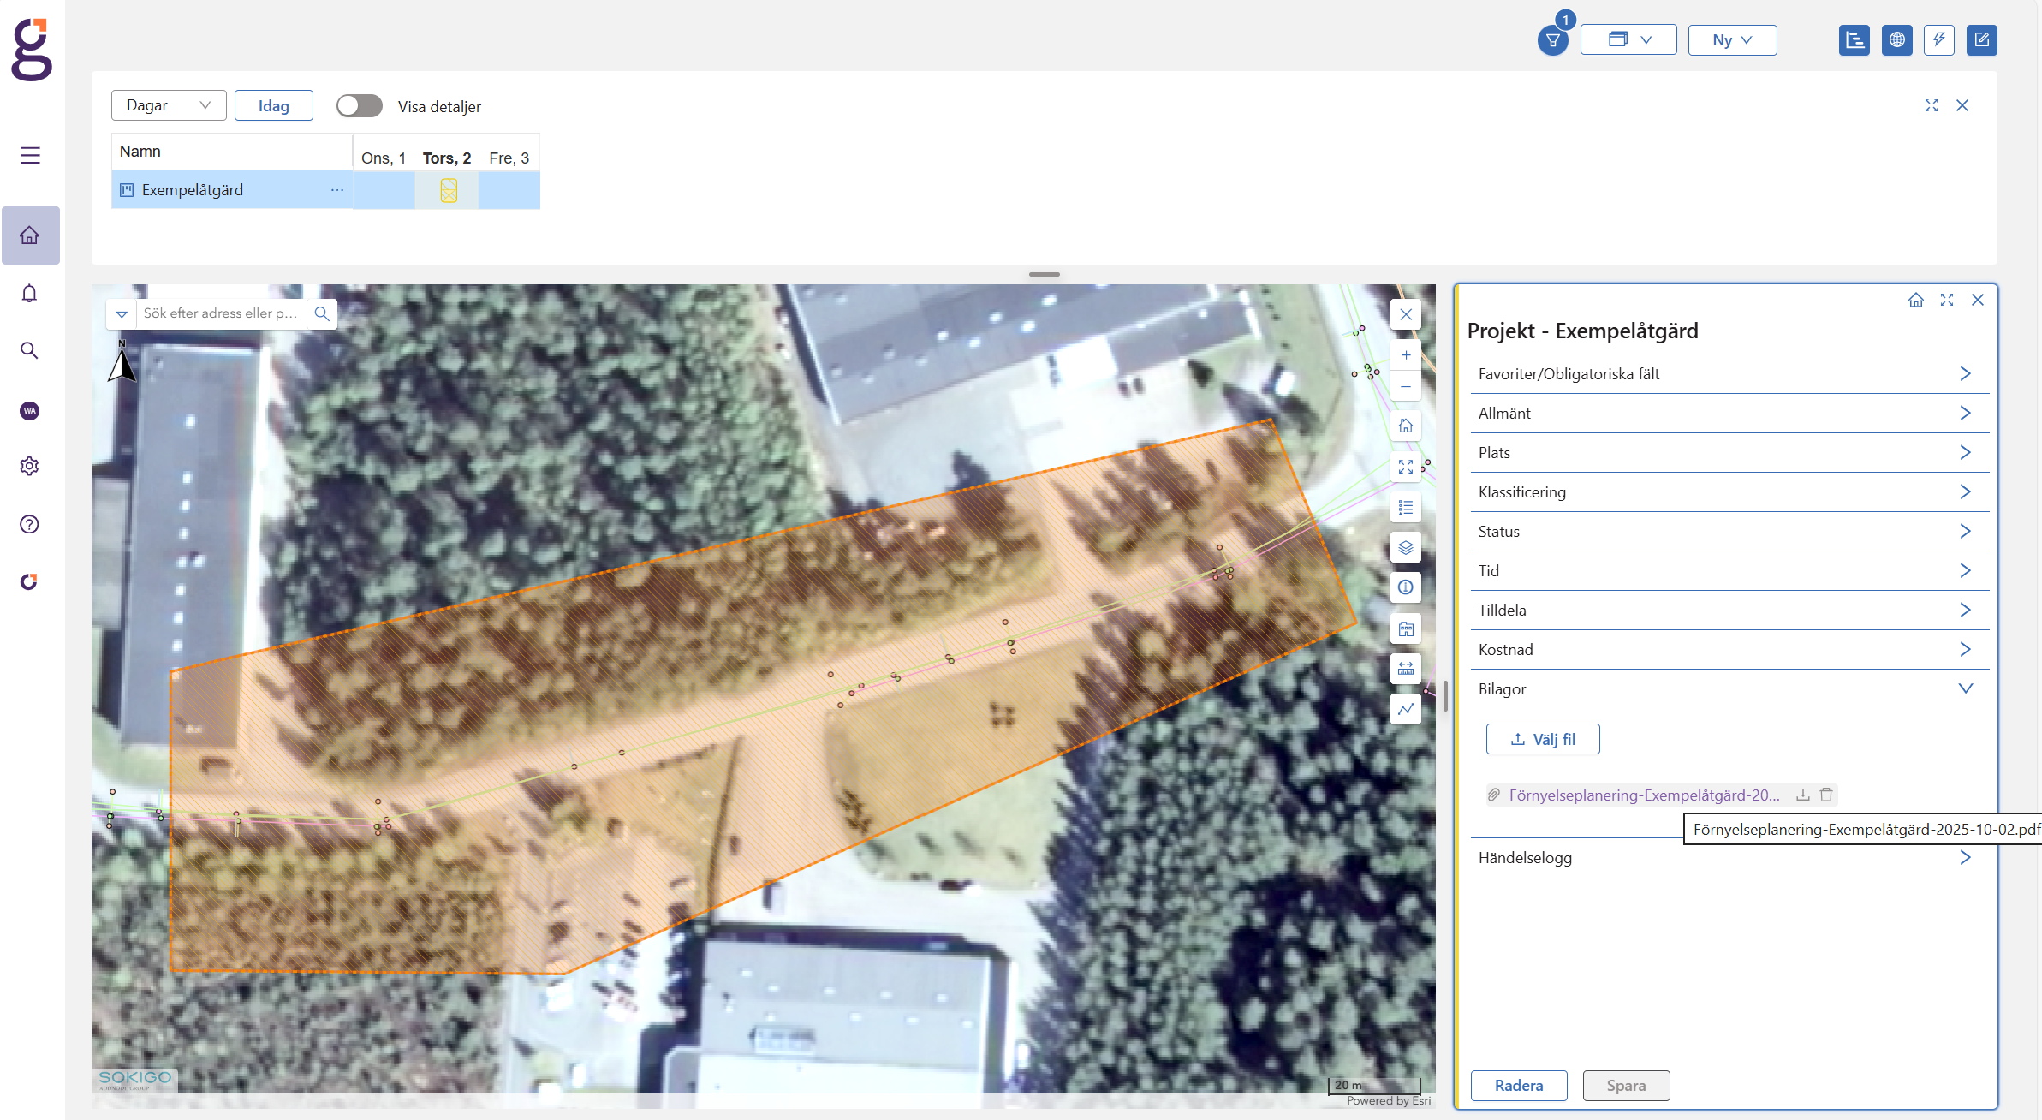Open the Dagar time scale dropdown
This screenshot has height=1120, width=2042.
(x=169, y=105)
